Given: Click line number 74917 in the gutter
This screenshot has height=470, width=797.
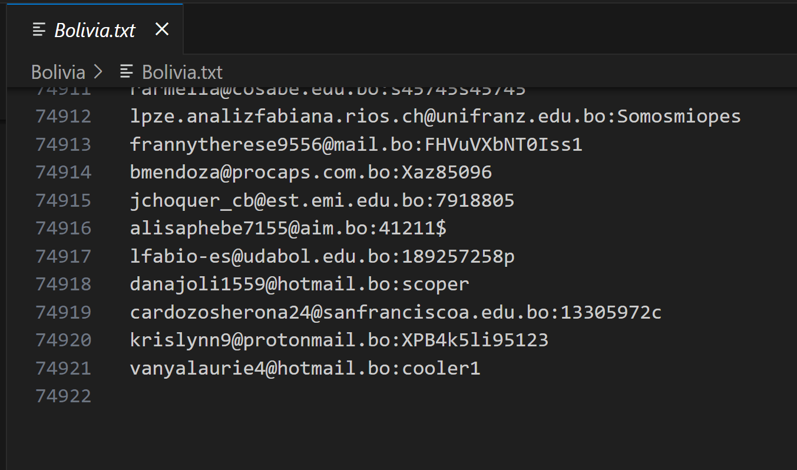Looking at the screenshot, I should (x=64, y=256).
